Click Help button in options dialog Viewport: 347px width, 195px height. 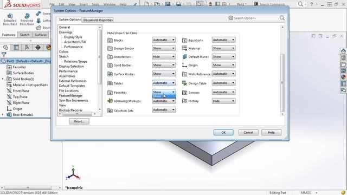click(271, 132)
